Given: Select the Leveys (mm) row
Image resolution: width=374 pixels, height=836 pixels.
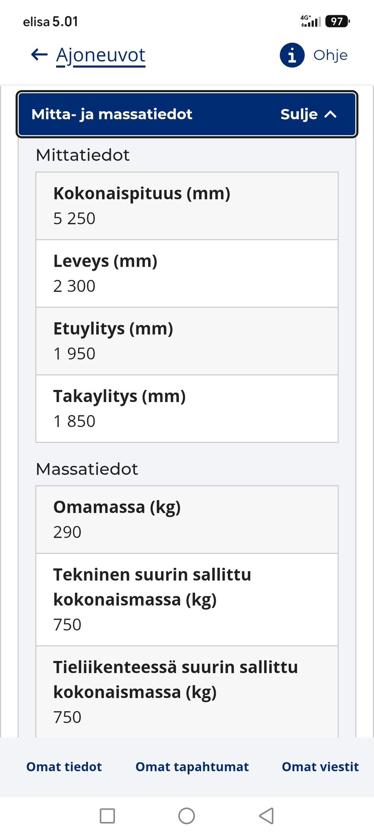Looking at the screenshot, I should pos(187,273).
